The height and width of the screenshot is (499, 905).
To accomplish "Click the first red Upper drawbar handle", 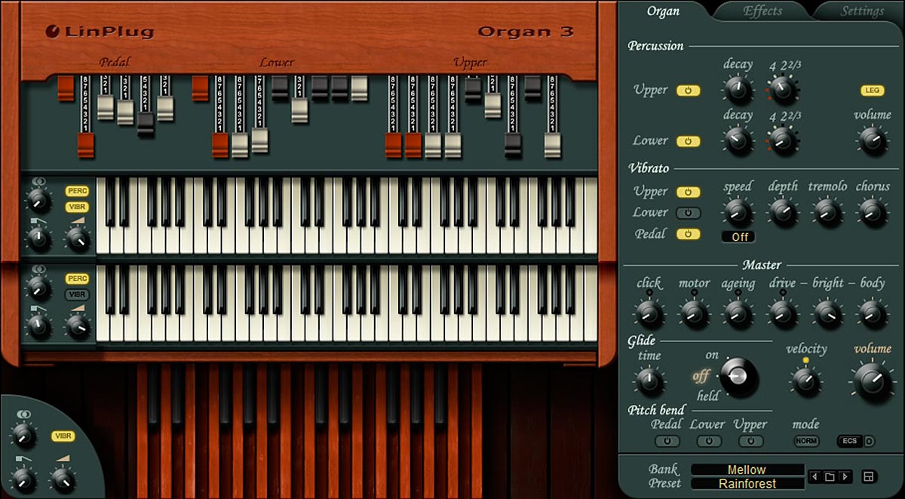I will click(x=394, y=145).
